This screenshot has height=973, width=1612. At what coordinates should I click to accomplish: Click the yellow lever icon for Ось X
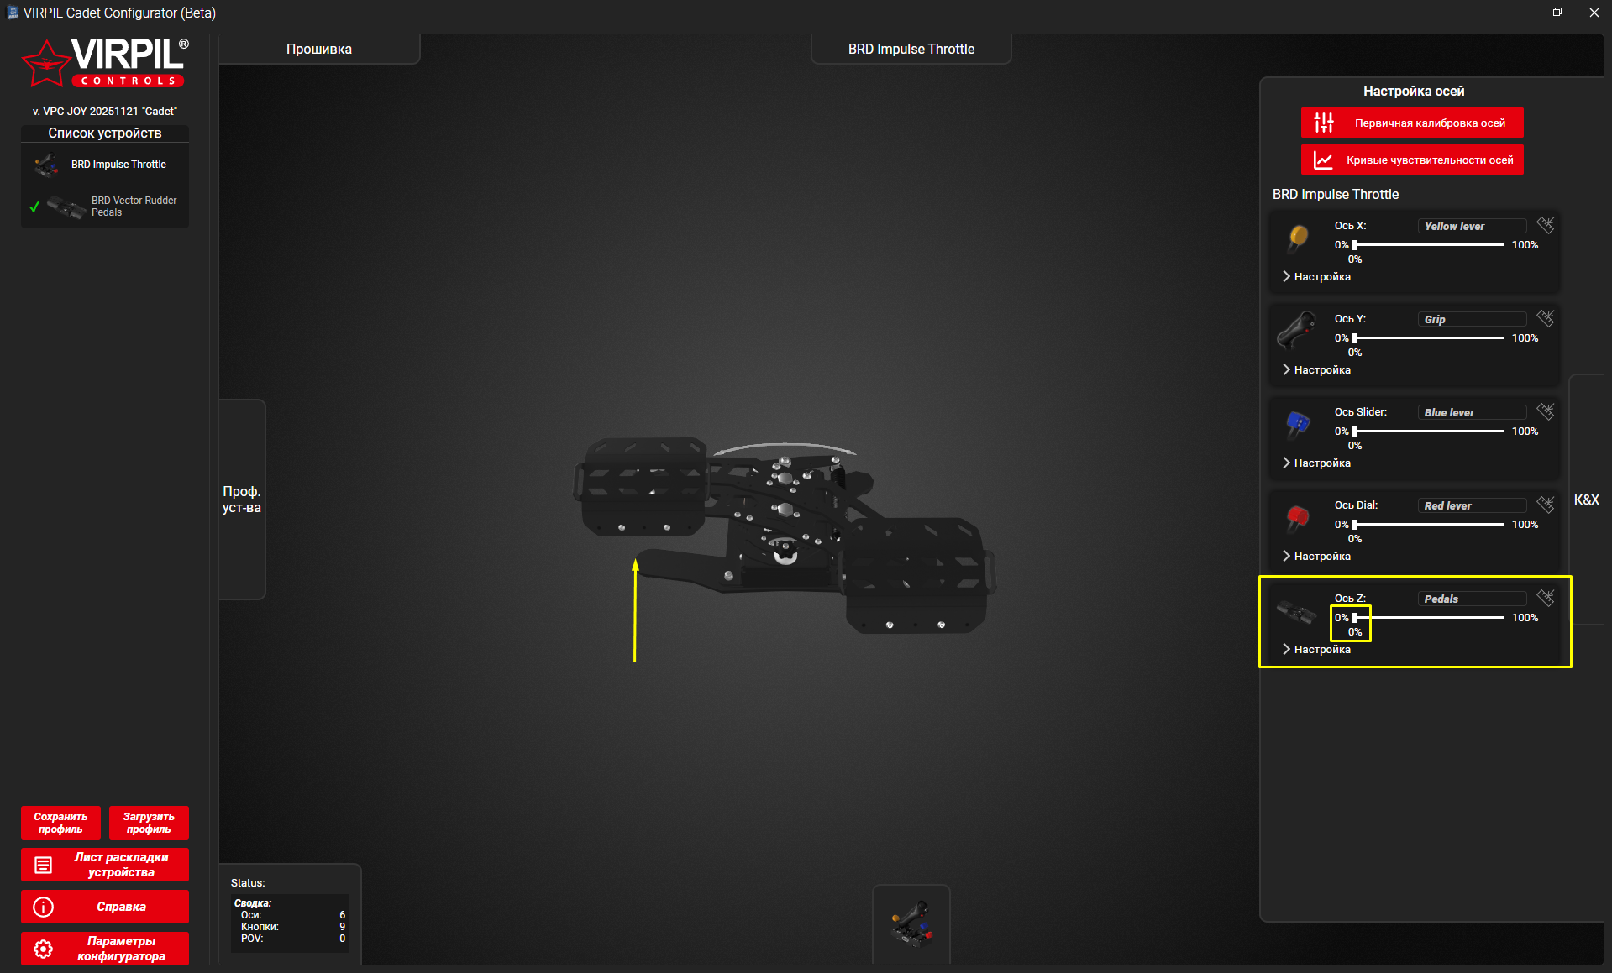1298,237
